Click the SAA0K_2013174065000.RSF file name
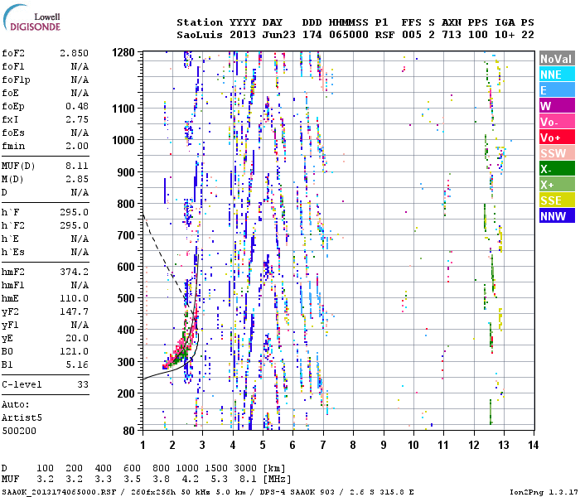Screen dimensions: 580x497 [59, 492]
